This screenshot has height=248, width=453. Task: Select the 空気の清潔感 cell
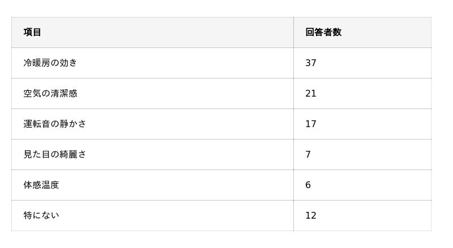(50, 93)
